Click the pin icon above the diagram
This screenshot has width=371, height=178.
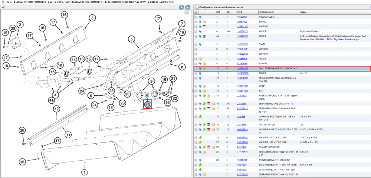click(3, 7)
